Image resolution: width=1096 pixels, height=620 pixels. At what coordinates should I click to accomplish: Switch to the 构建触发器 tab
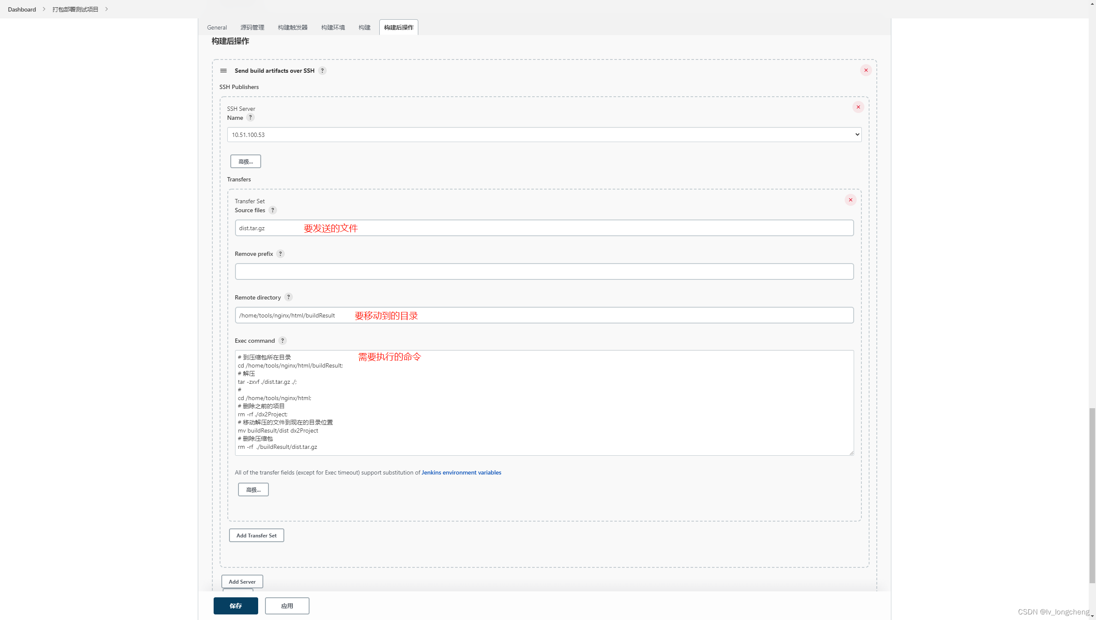(x=293, y=27)
